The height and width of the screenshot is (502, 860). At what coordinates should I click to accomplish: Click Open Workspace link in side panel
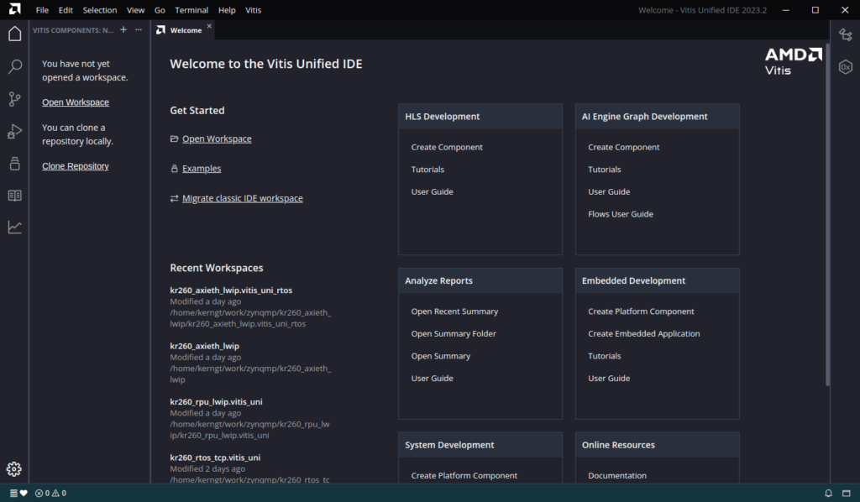pos(76,102)
